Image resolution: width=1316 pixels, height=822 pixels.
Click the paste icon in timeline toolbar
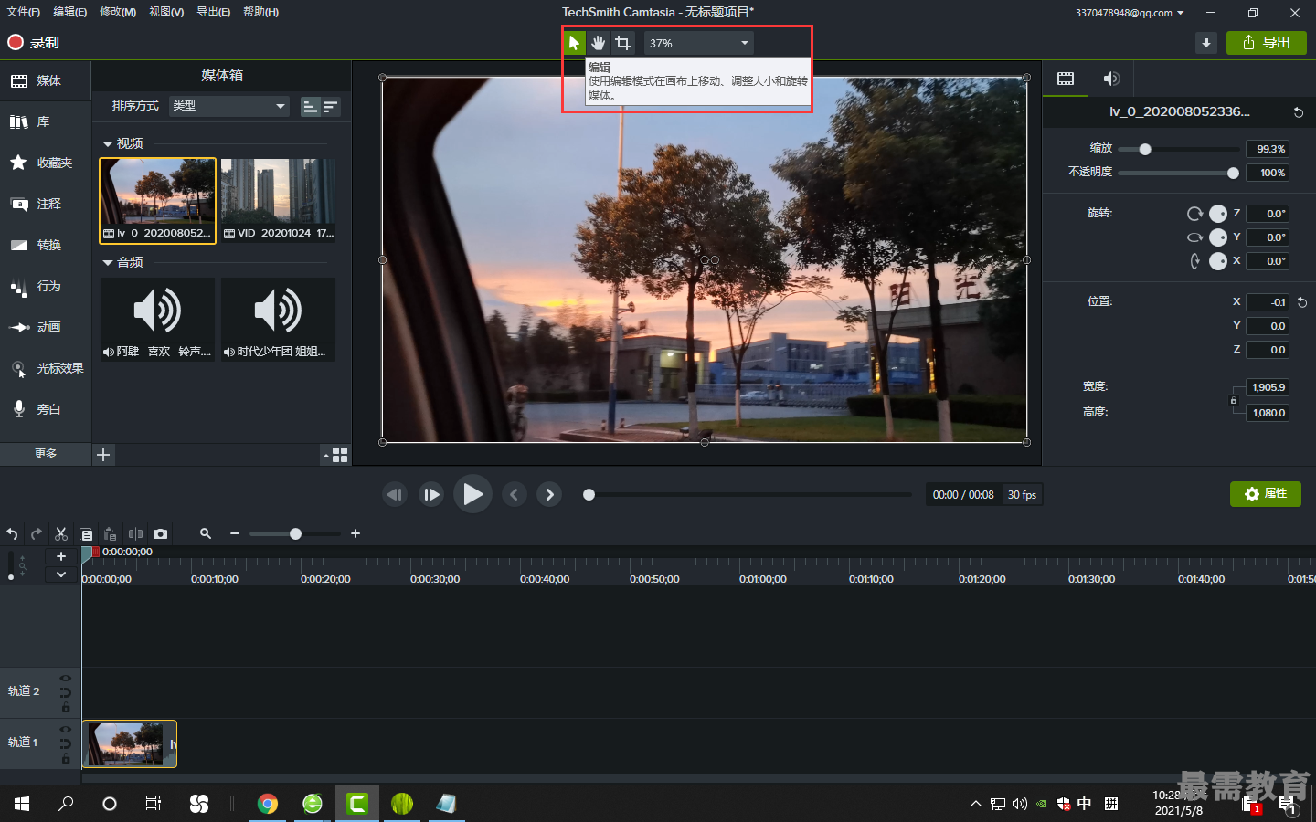(x=111, y=533)
